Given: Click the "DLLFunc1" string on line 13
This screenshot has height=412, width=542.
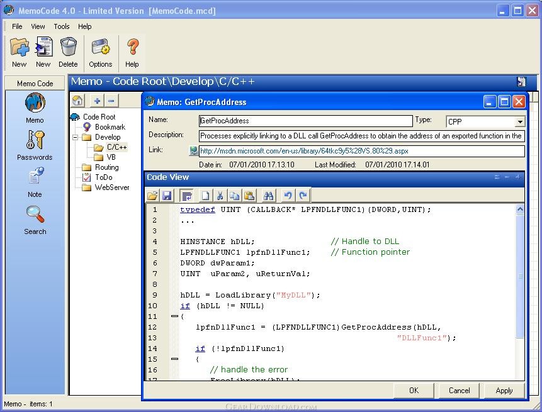Looking at the screenshot, I should click(x=422, y=338).
